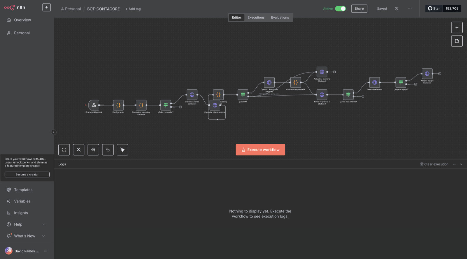Zoom out on the workflow canvas
The image size is (467, 259).
[93, 150]
